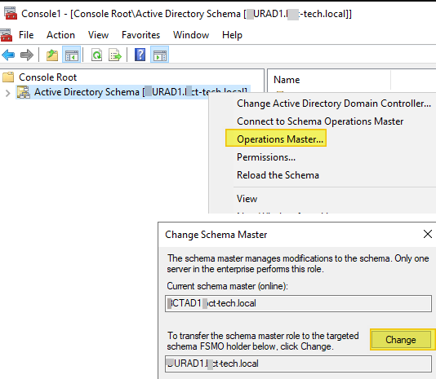436x379 pixels.
Task: Choose Change Active Directory Domain Controller
Action: click(333, 104)
